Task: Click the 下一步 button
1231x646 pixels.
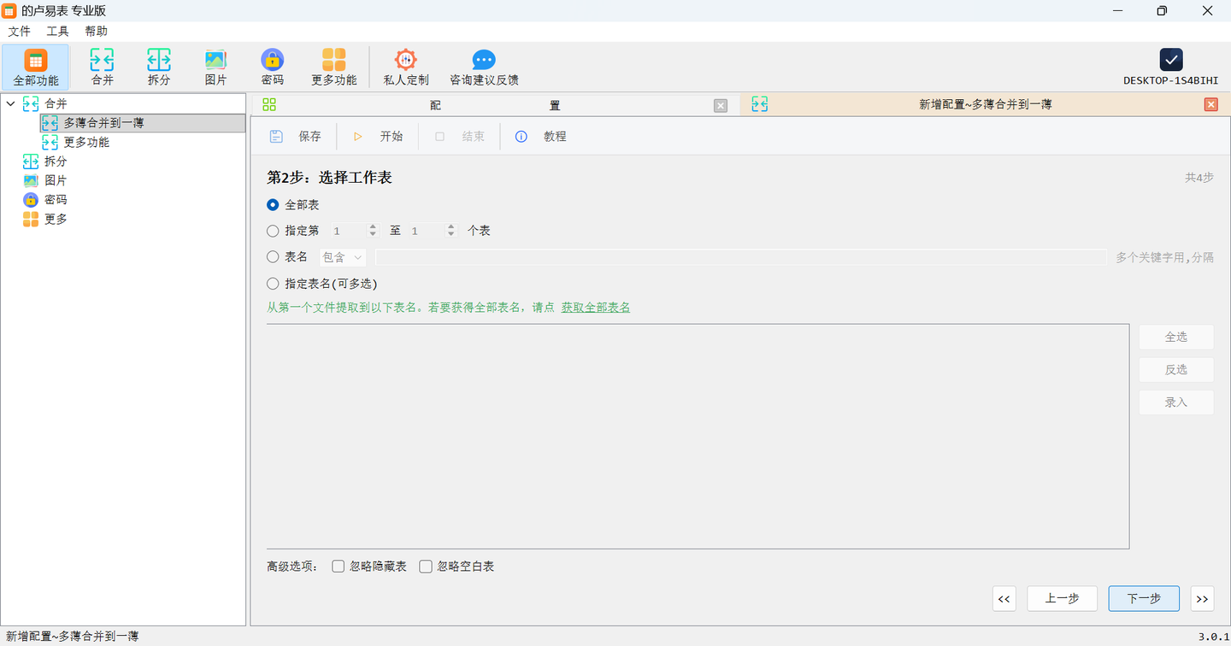Action: pyautogui.click(x=1144, y=599)
